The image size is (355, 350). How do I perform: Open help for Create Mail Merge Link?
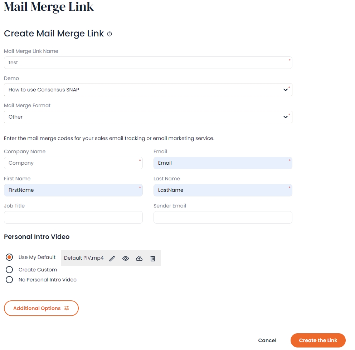coord(109,34)
